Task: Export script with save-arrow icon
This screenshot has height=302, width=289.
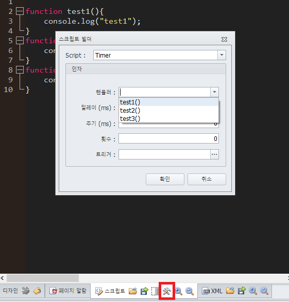Action: click(144, 291)
